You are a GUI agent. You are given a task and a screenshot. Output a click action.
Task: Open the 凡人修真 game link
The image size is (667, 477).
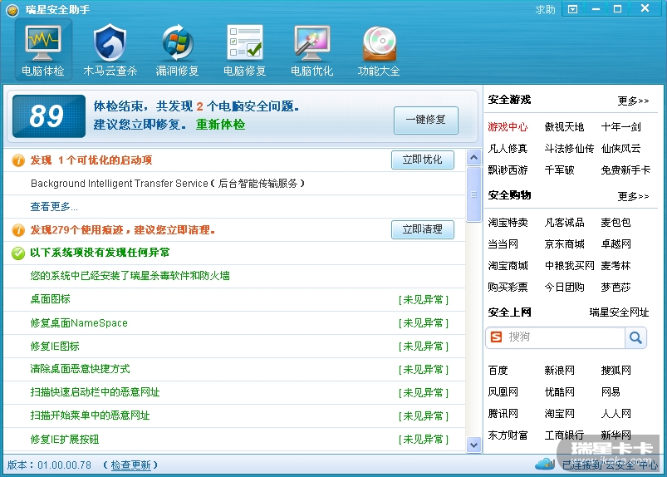(x=508, y=149)
